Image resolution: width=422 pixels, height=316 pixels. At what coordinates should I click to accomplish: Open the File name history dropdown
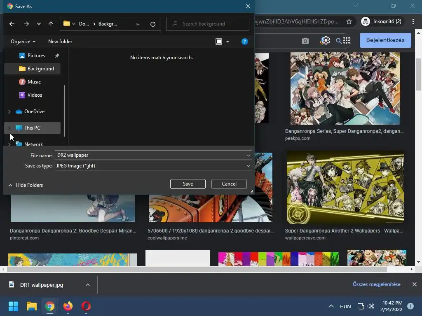pos(248,155)
